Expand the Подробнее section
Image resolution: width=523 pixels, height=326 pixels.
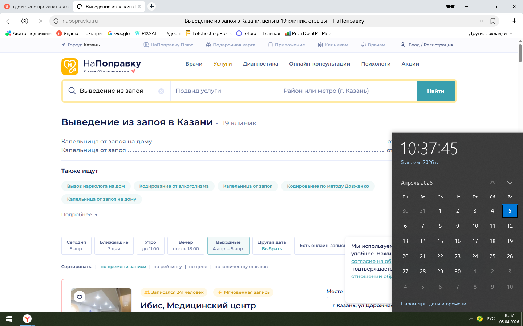[x=80, y=214]
